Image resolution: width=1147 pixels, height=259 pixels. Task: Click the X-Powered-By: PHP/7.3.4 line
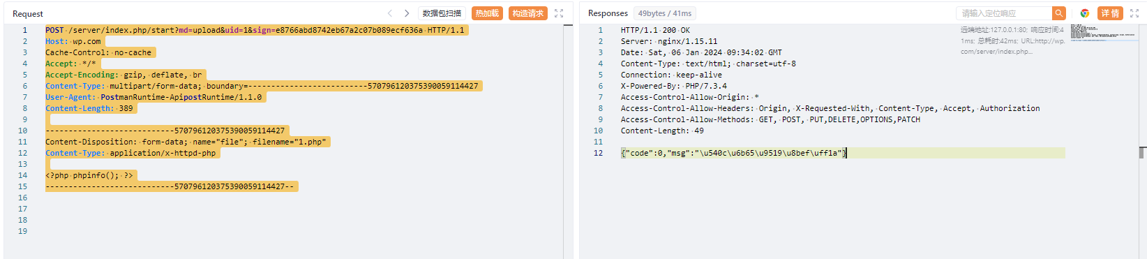click(x=674, y=86)
